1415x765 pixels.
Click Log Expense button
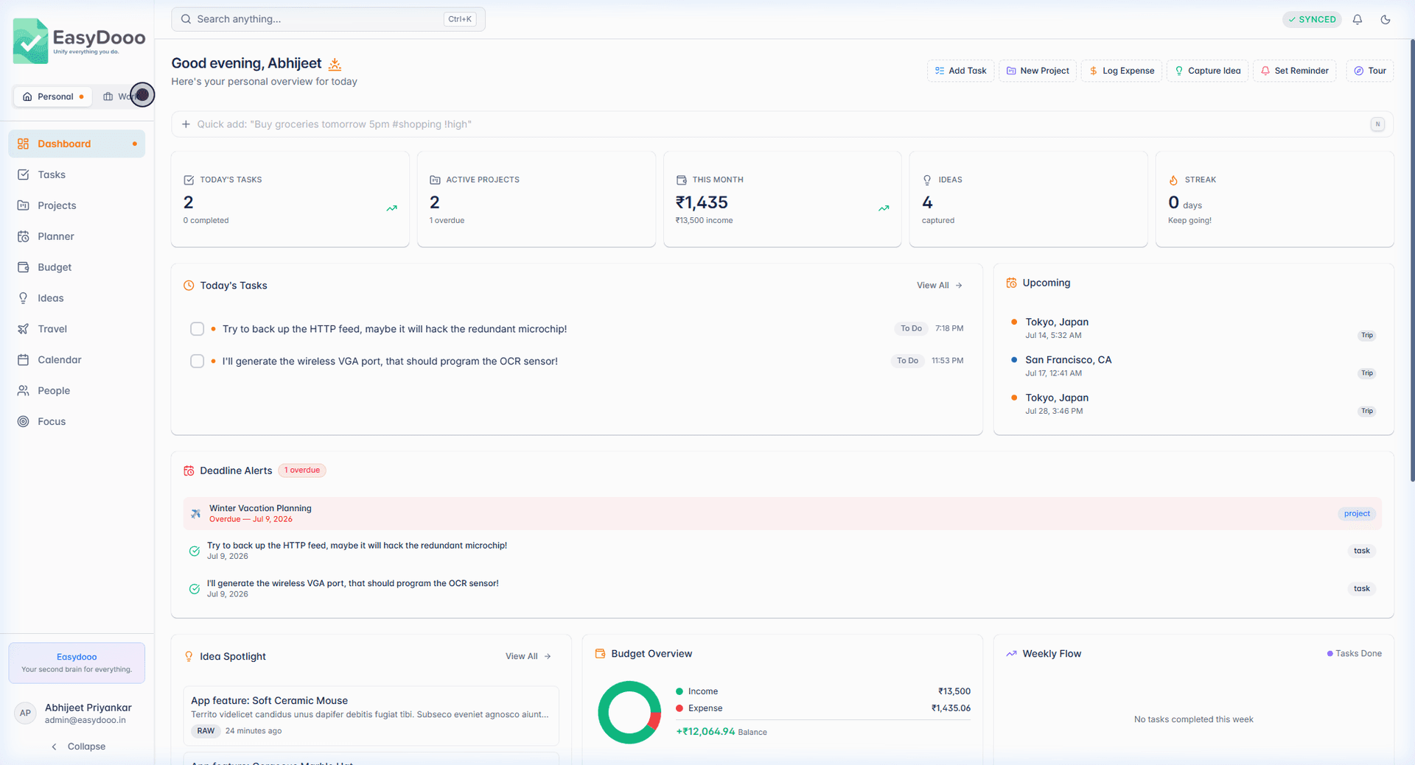coord(1122,71)
